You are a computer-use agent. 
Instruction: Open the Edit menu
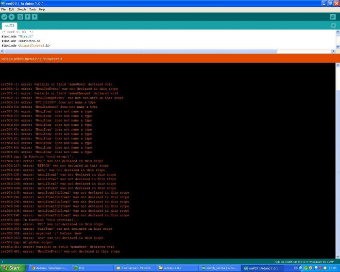(x=11, y=9)
